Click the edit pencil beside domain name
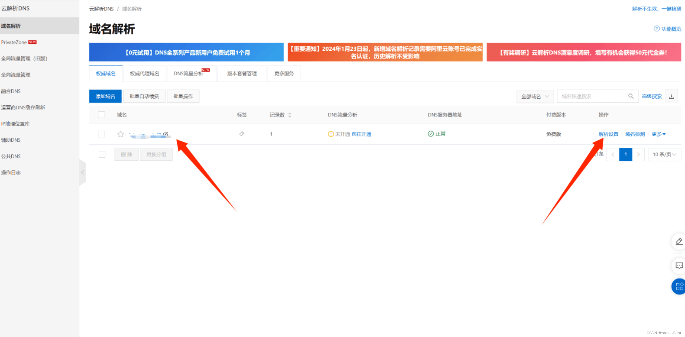Image resolution: width=685 pixels, height=337 pixels. click(x=166, y=134)
